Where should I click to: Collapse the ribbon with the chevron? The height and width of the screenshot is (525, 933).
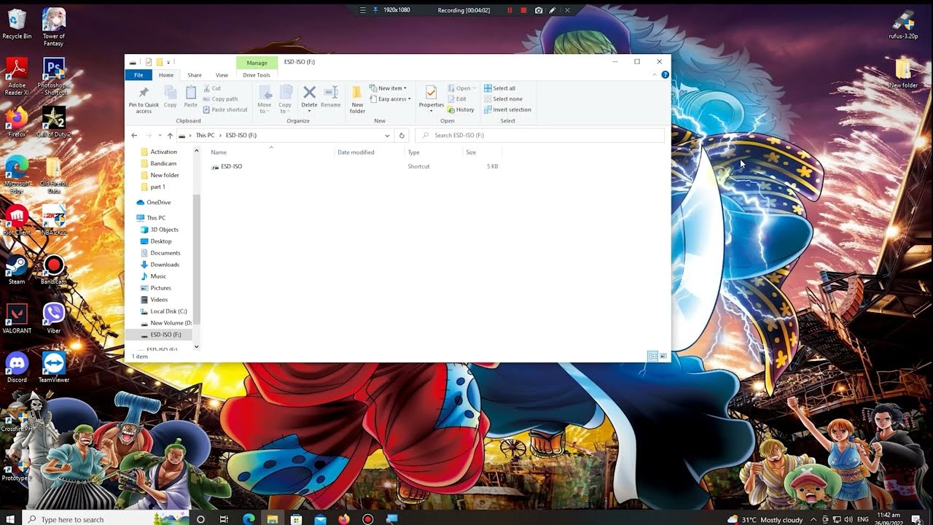click(x=655, y=75)
